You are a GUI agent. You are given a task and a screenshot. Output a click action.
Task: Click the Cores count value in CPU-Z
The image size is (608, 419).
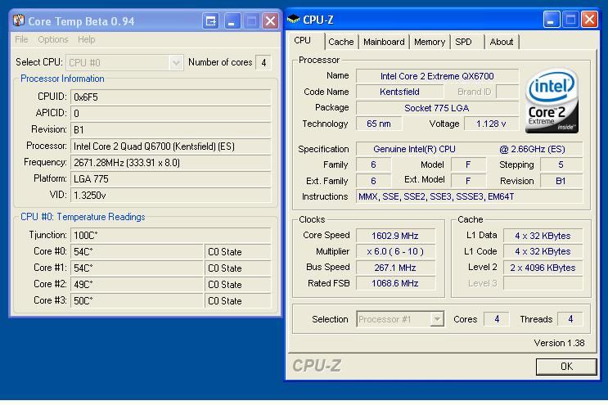pos(497,319)
